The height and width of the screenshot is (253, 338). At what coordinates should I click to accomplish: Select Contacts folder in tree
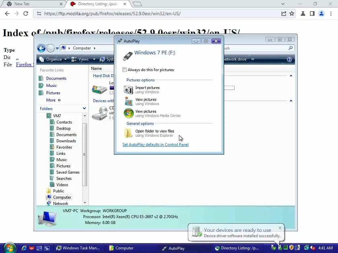(64, 122)
